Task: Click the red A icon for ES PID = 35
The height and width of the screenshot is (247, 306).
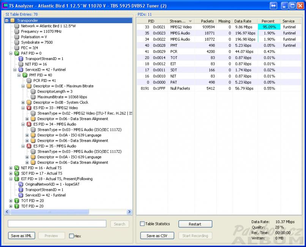Action: [x=29, y=146]
